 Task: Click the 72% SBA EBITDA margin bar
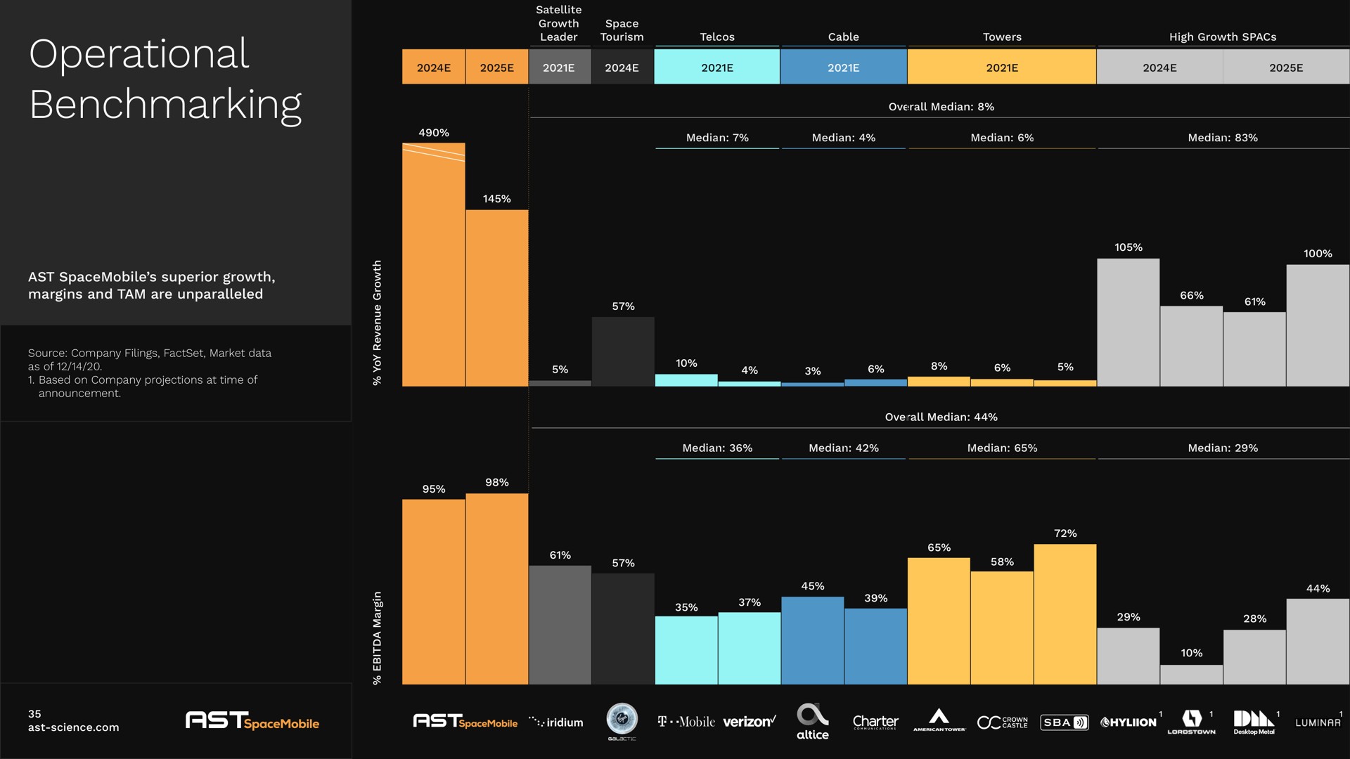pyautogui.click(x=1065, y=614)
